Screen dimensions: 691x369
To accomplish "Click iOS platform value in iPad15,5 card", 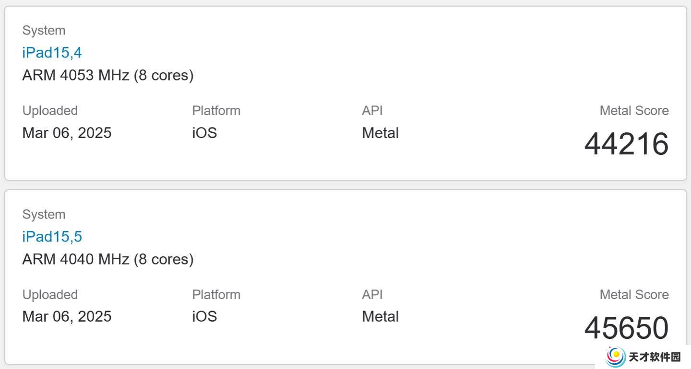I will (x=204, y=317).
